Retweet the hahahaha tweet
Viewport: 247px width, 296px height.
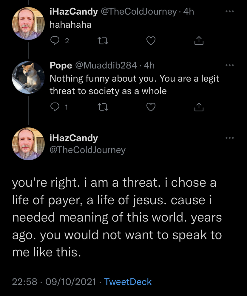pos(103,40)
